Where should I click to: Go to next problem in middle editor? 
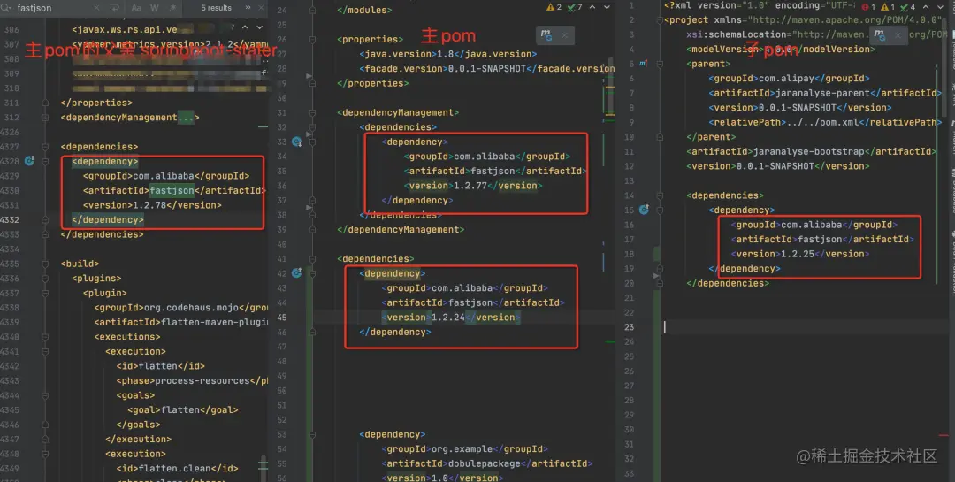[607, 7]
